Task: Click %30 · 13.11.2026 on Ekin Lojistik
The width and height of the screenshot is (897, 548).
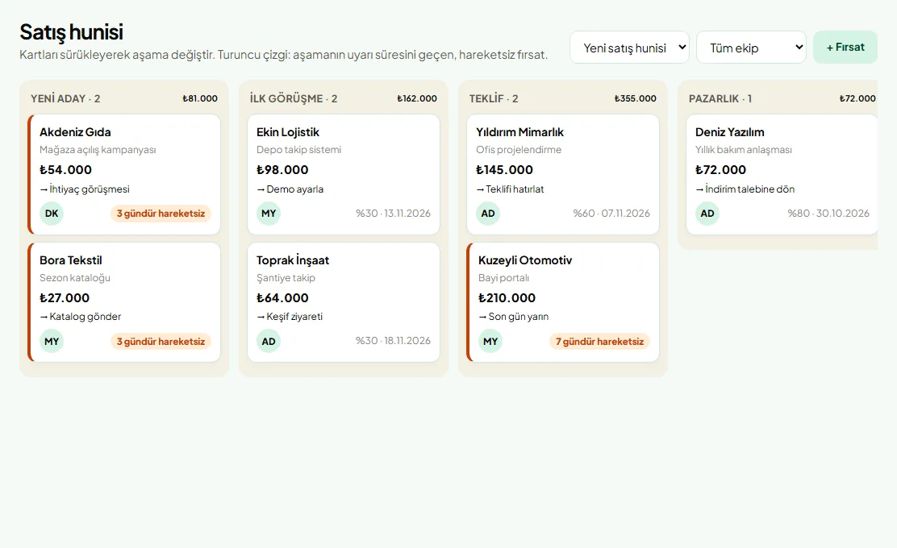Action: click(x=393, y=213)
